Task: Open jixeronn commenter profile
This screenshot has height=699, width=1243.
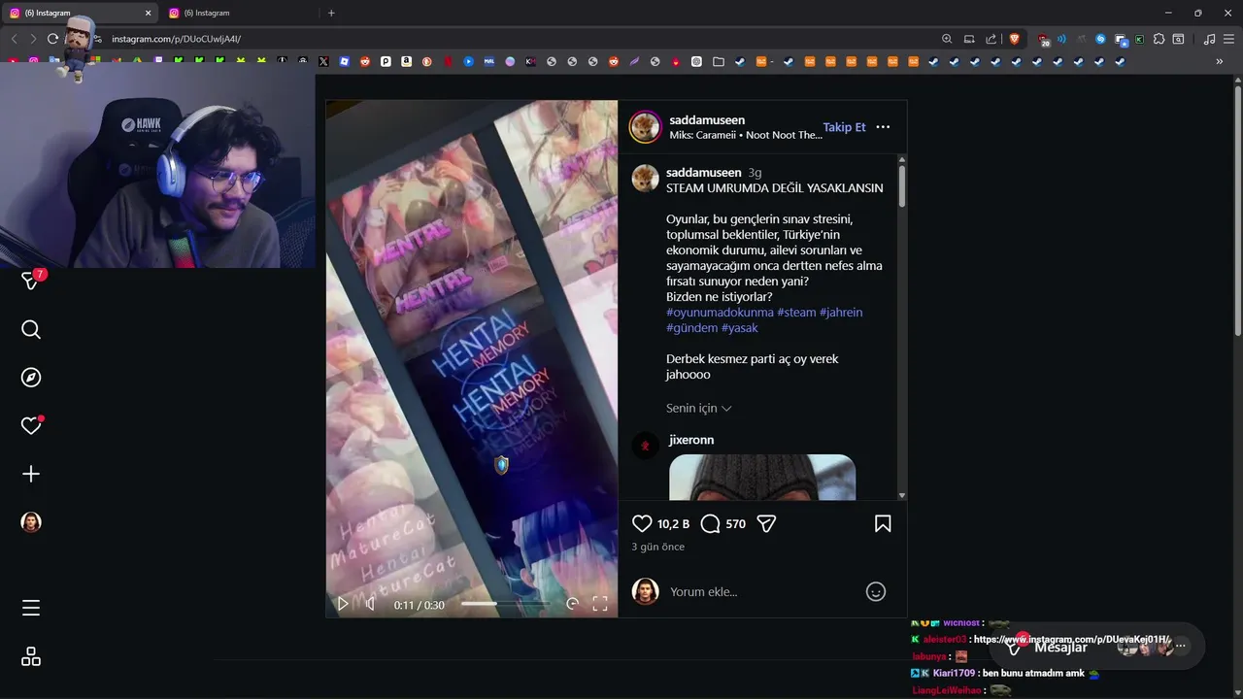Action: point(691,440)
